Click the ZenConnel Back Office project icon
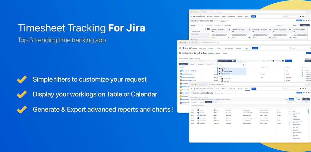Viewport: 311px width, 152px height. click(180, 81)
